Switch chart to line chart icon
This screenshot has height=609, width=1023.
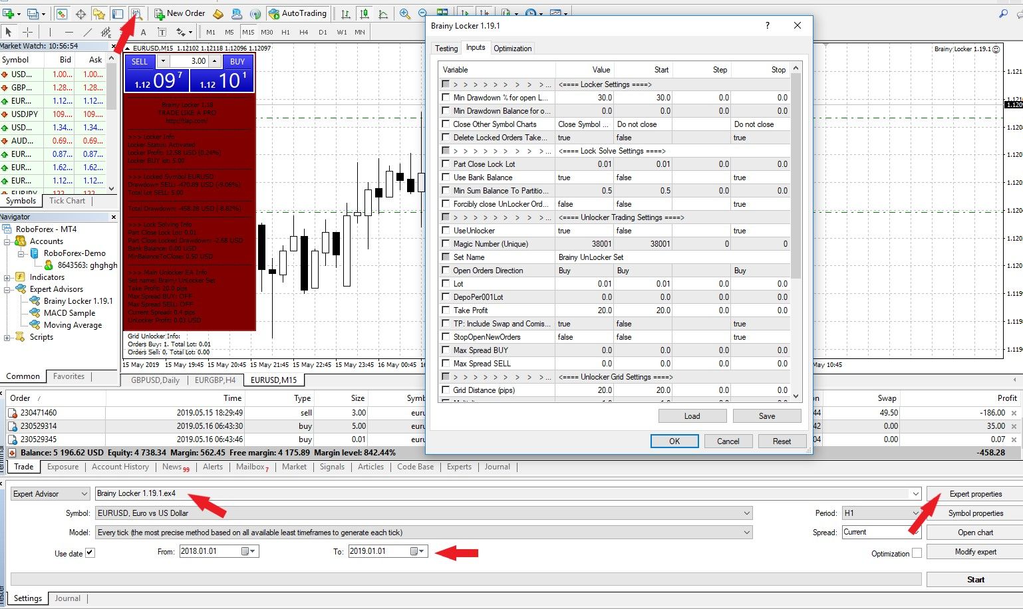[x=383, y=13]
